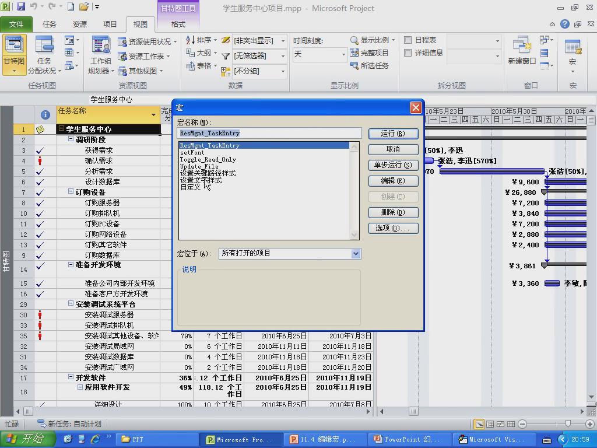Open the 文件 (File) tab
The width and height of the screenshot is (597, 448).
[16, 24]
